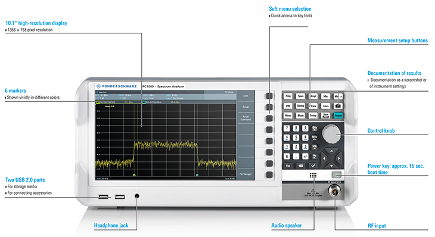
Task: Push the left arrow navigation key
Action: click(324, 158)
